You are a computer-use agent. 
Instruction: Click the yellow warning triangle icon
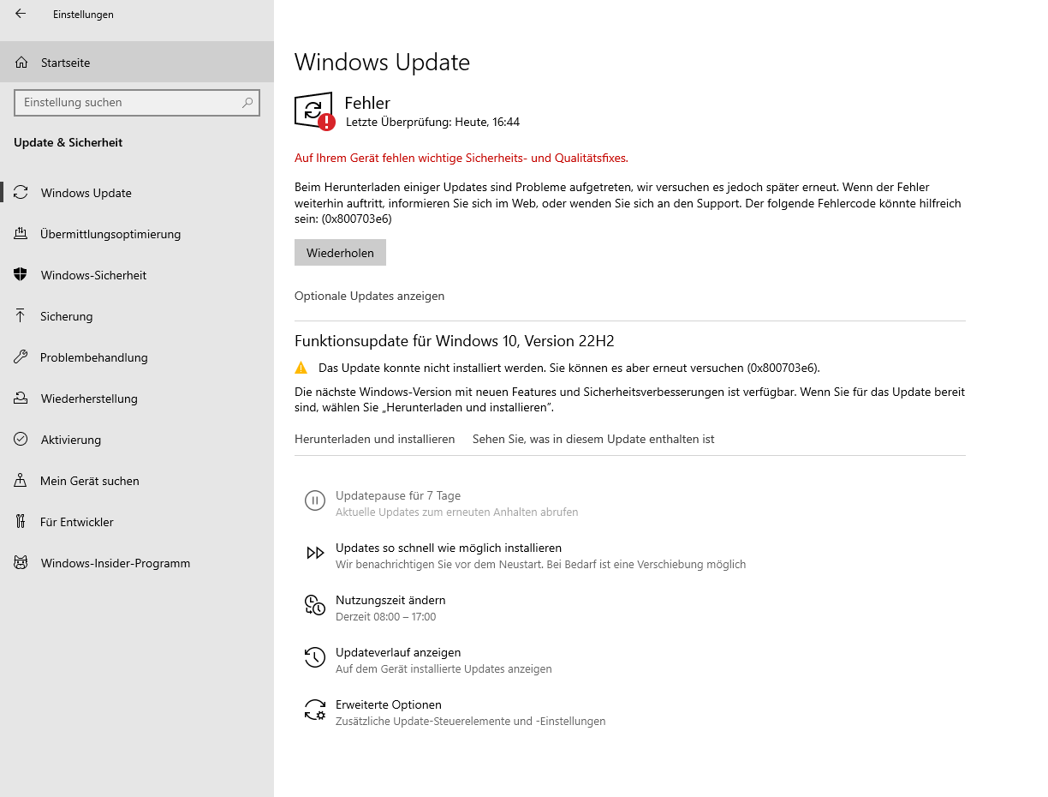click(x=301, y=368)
